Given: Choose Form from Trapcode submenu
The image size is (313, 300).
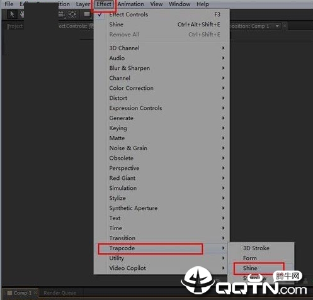Looking at the screenshot, I should pos(261,258).
